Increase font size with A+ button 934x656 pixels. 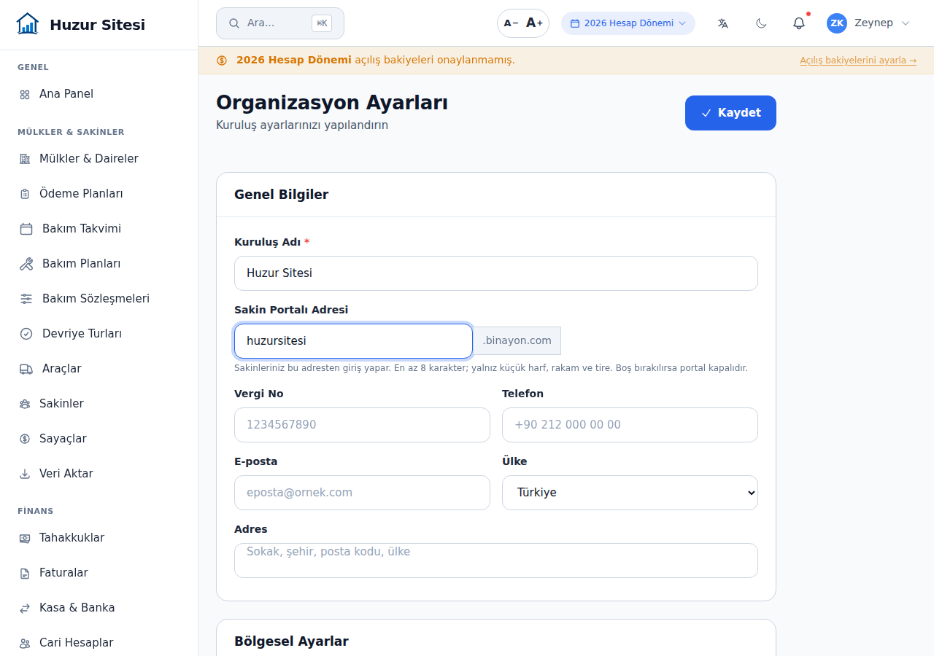(x=535, y=23)
